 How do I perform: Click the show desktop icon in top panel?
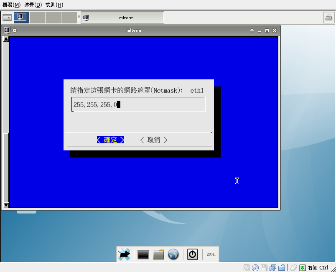7,18
